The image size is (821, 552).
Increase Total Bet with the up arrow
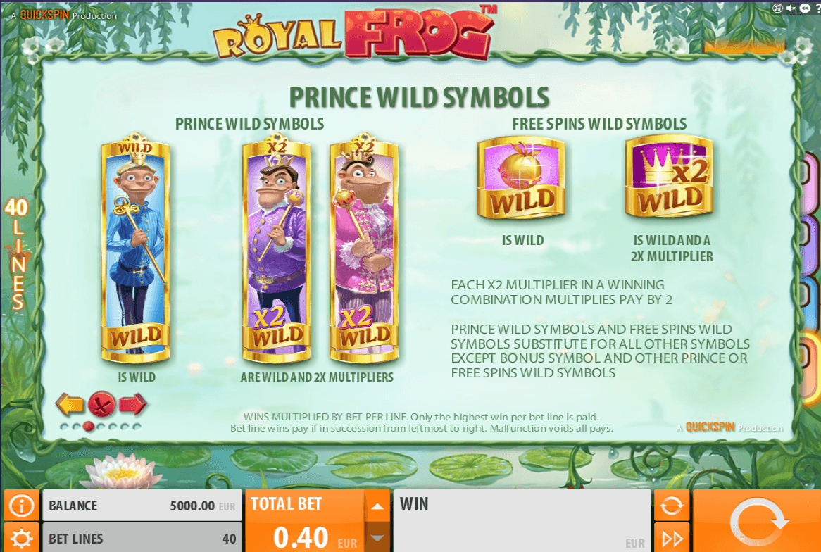tap(377, 506)
